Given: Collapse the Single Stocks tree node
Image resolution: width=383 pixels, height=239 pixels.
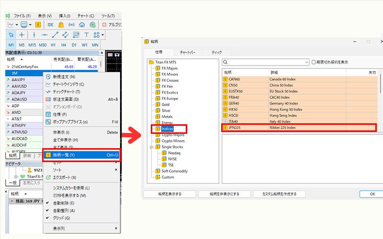Looking at the screenshot, I should click(x=152, y=147).
